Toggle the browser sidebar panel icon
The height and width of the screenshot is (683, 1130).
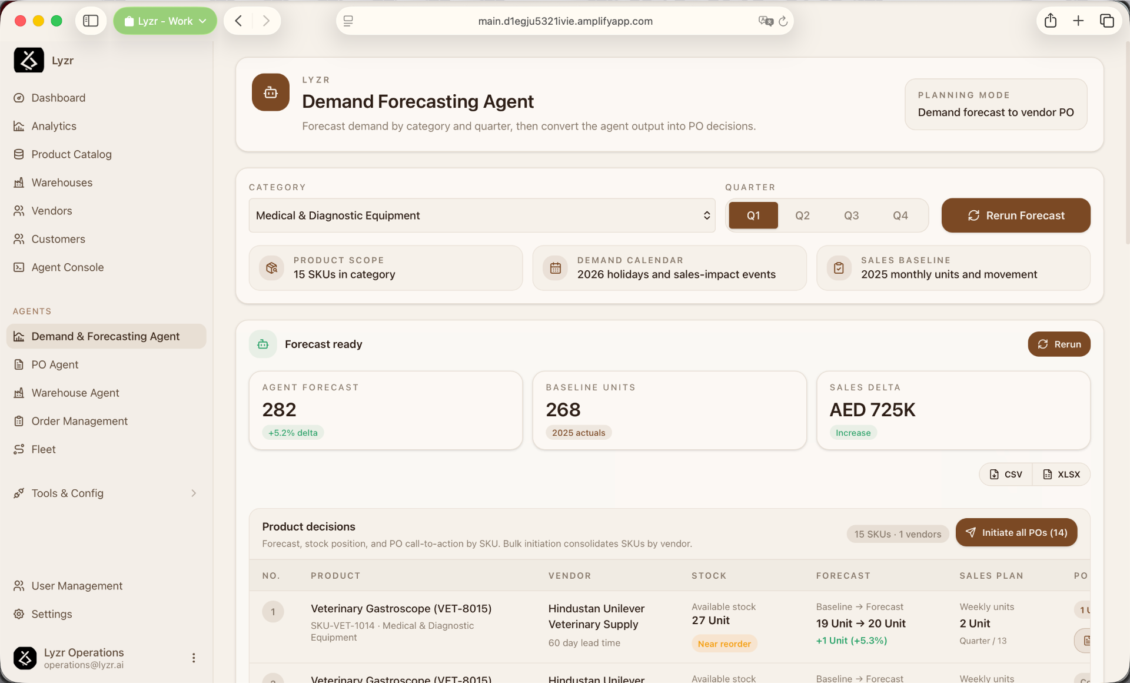pyautogui.click(x=91, y=21)
